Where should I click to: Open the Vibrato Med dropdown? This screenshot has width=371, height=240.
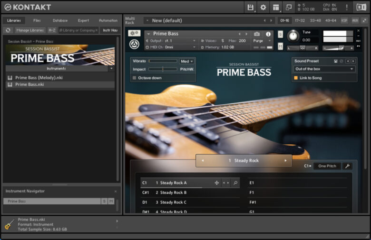coord(185,61)
